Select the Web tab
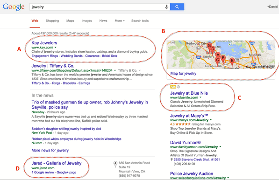 point(35,21)
